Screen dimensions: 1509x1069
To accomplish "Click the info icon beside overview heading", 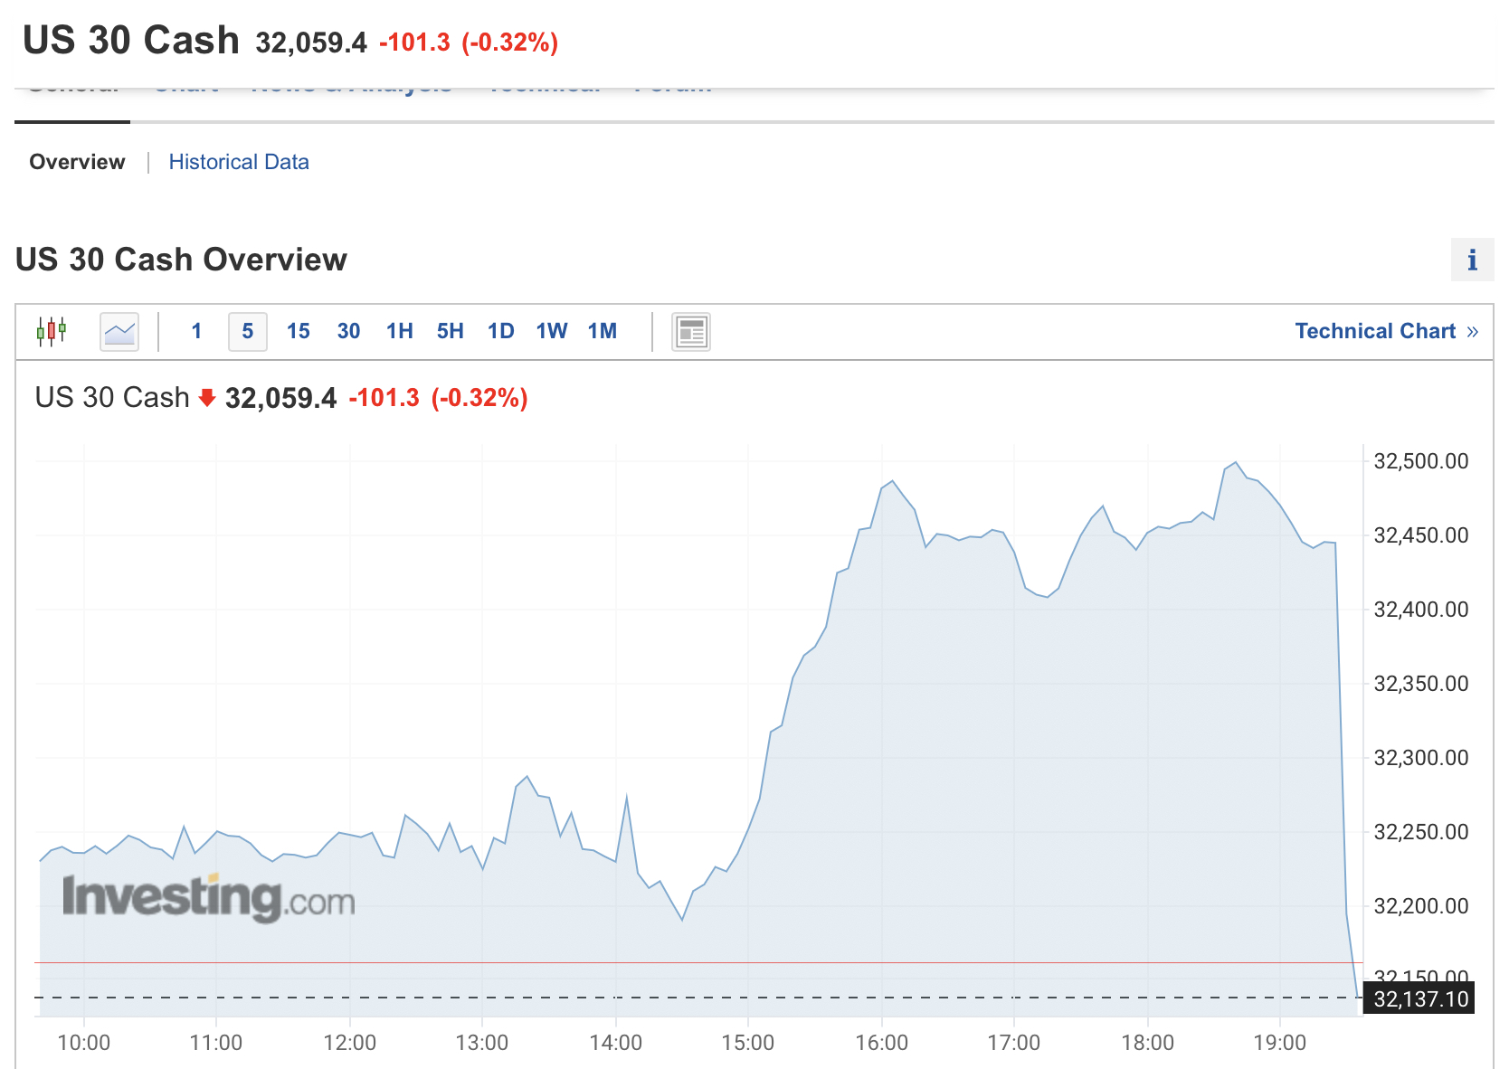I will point(1472,260).
